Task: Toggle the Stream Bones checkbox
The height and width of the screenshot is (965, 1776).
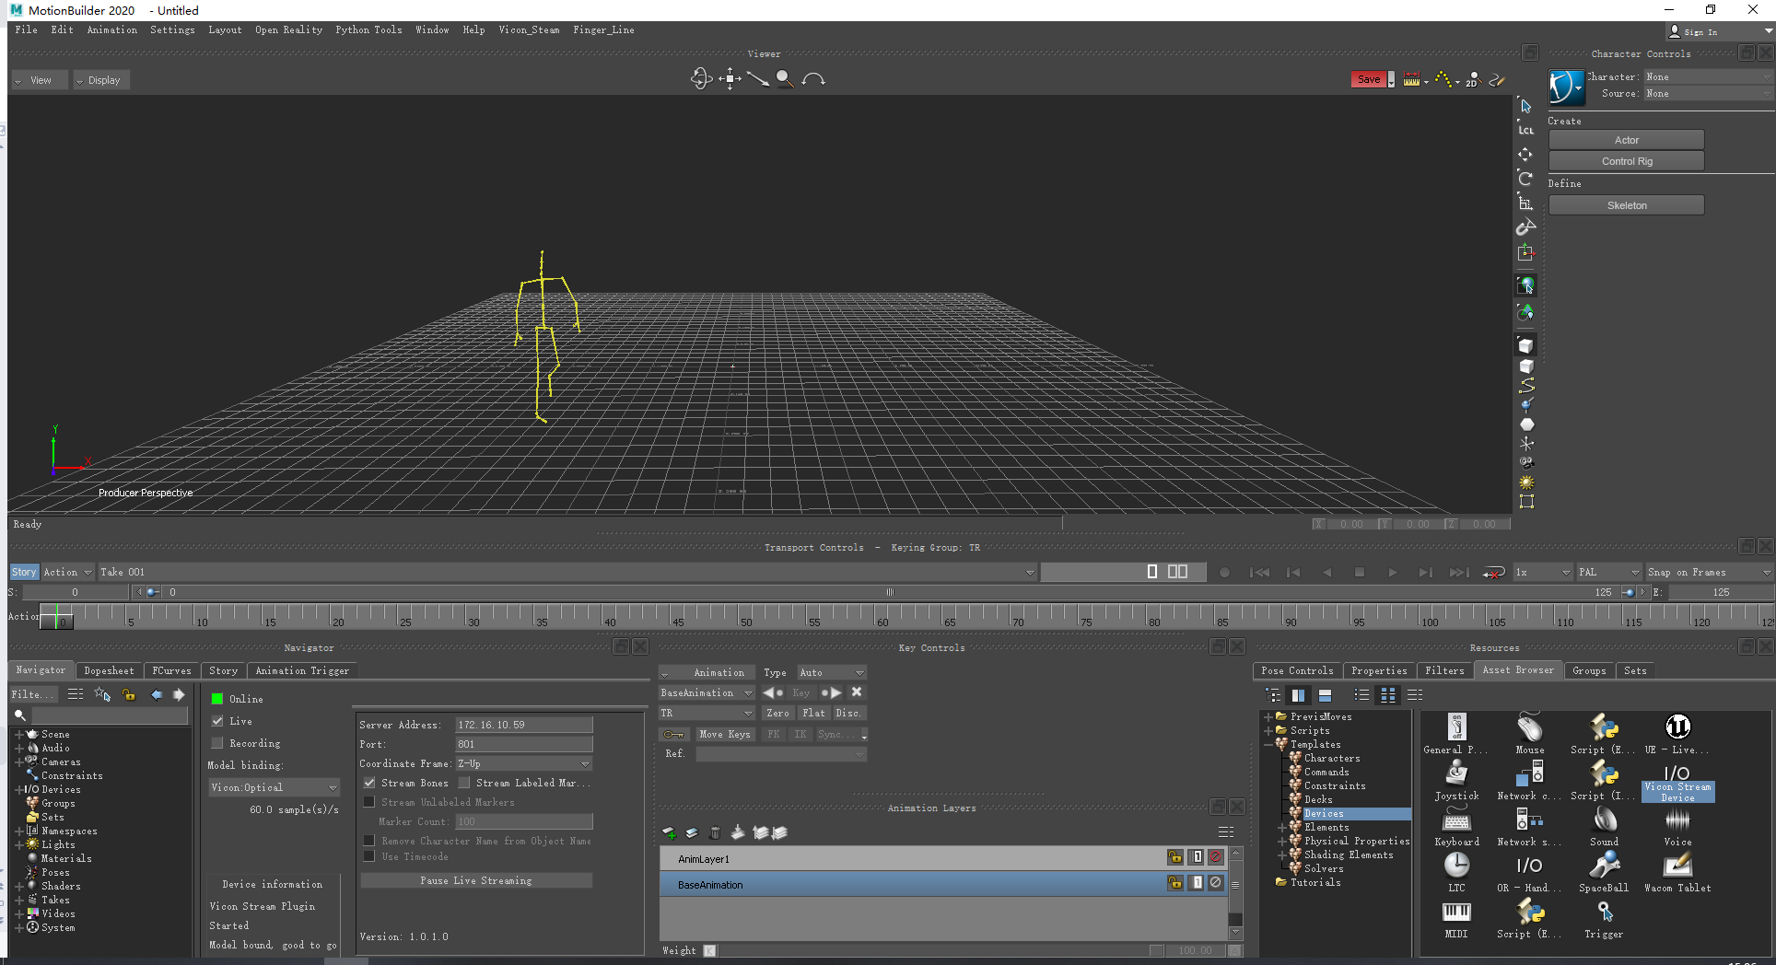Action: (x=369, y=783)
